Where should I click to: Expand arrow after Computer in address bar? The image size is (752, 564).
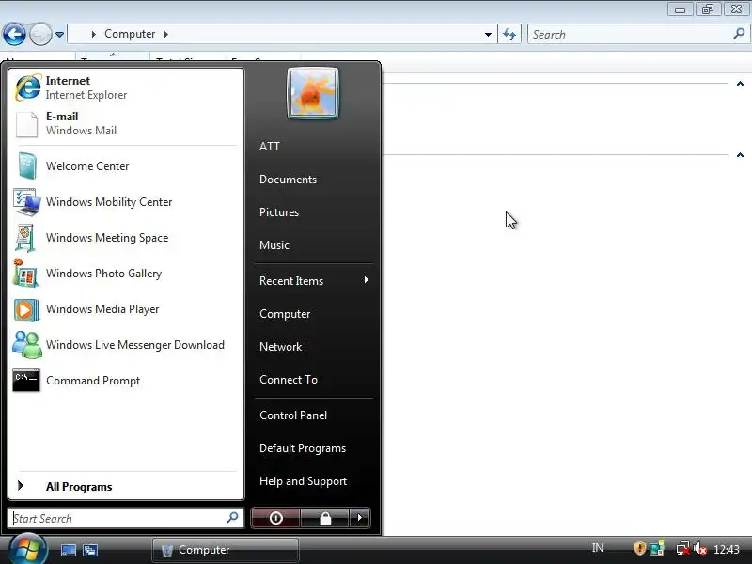pos(166,34)
